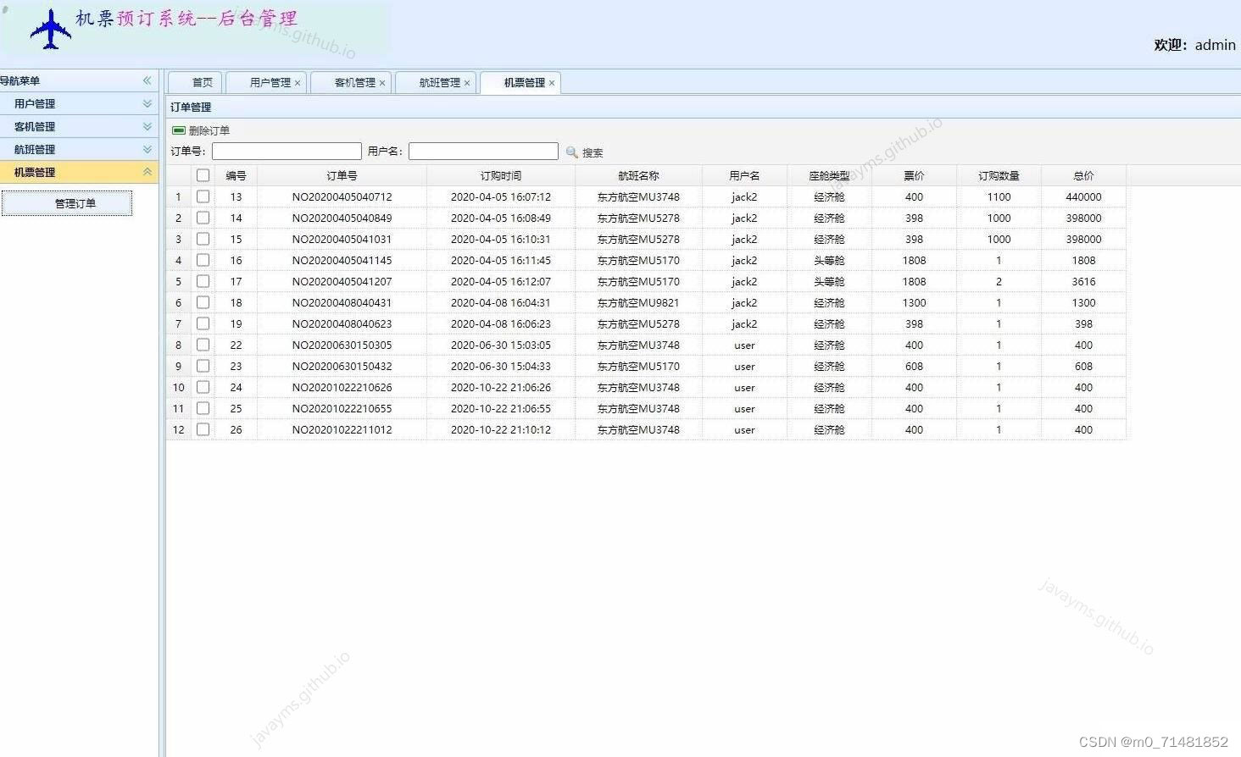Click the 订购数量 column header
Viewport: 1241px width, 757px height.
[999, 175]
